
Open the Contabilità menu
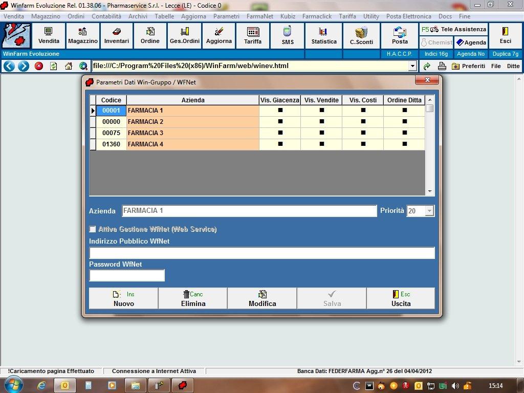point(106,16)
